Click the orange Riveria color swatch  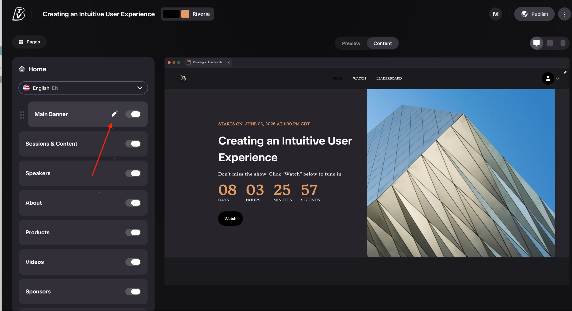point(185,14)
